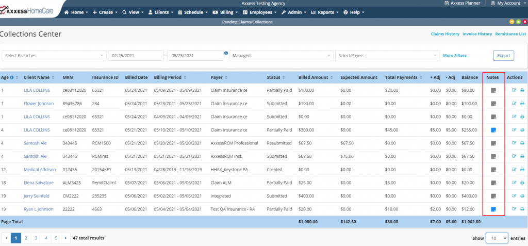Print icon for Santosh Ale RCMinst row
Image resolution: width=528 pixels, height=246 pixels.
coord(522,156)
